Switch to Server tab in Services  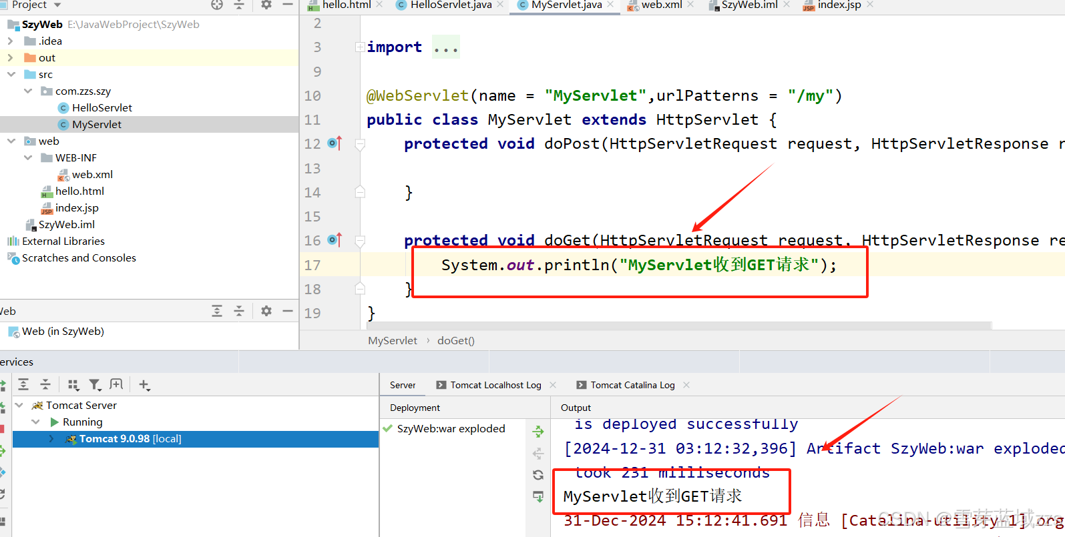pos(403,385)
